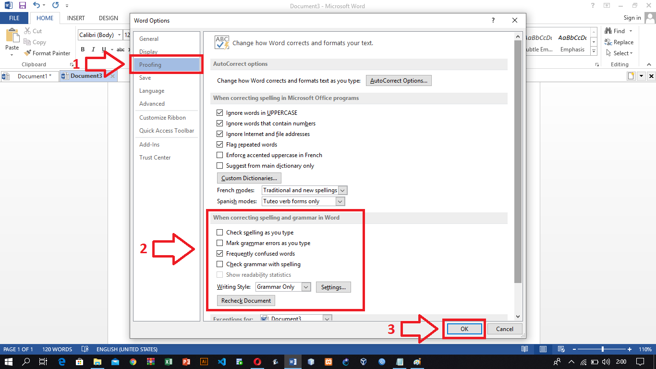
Task: Apply Bold formatting from the ribbon
Action: pyautogui.click(x=83, y=49)
